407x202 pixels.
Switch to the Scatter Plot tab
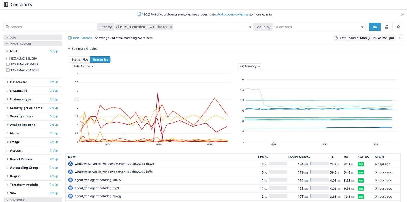click(80, 59)
